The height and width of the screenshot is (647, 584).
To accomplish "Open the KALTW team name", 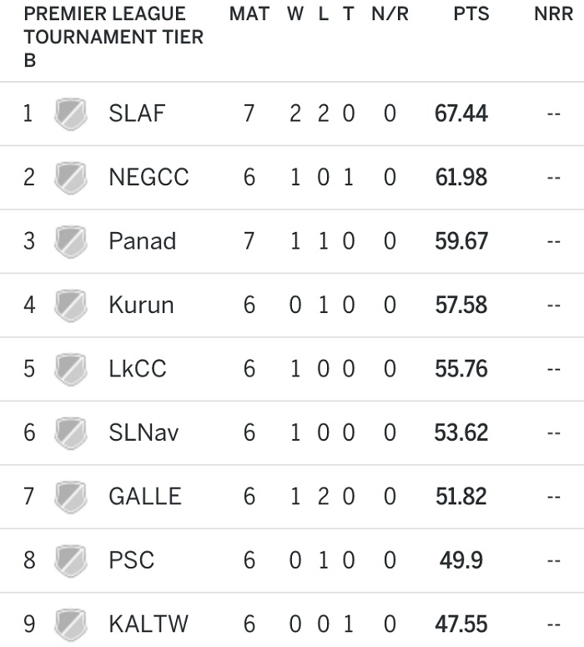I will [x=149, y=624].
